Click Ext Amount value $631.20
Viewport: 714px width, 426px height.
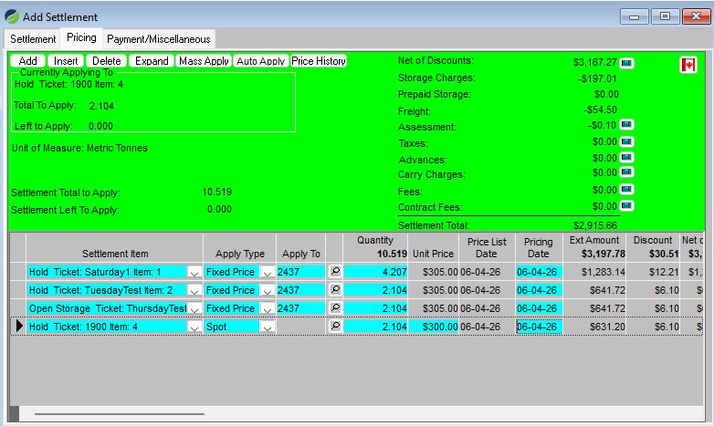click(x=607, y=327)
